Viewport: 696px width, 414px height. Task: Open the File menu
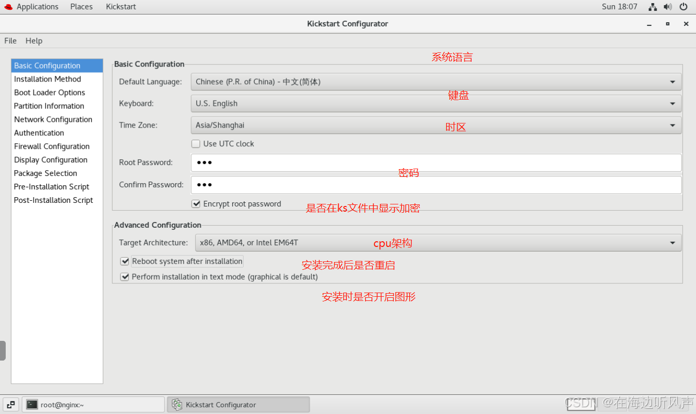tap(10, 41)
